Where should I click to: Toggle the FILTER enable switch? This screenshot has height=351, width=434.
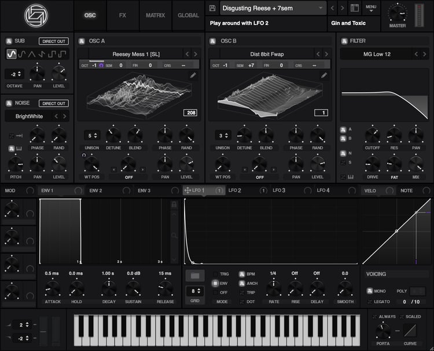click(x=344, y=41)
